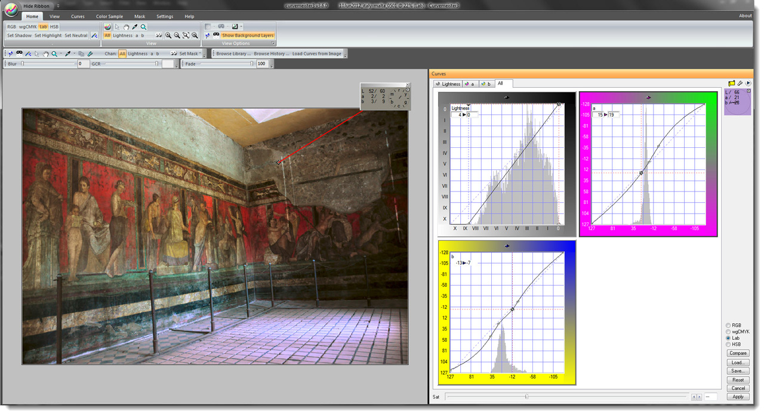
Task: Click the glasses icon beside ribbon channel b
Action: (x=159, y=35)
